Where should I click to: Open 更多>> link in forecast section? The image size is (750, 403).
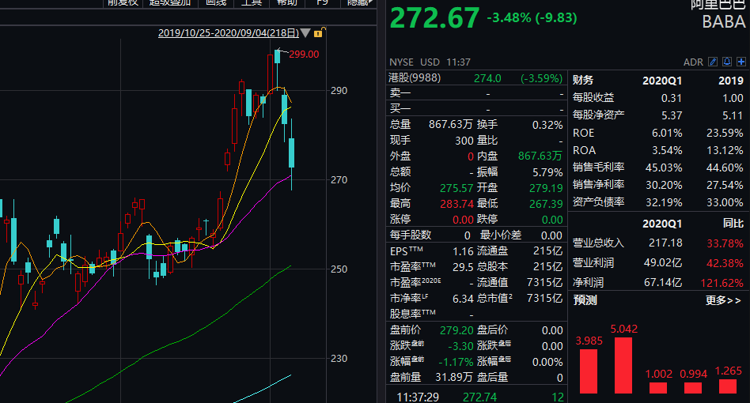(723, 300)
